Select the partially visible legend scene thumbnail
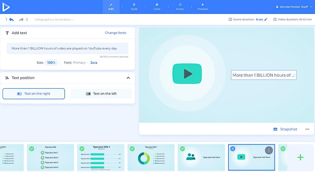The image size is (315, 172). click(12, 157)
